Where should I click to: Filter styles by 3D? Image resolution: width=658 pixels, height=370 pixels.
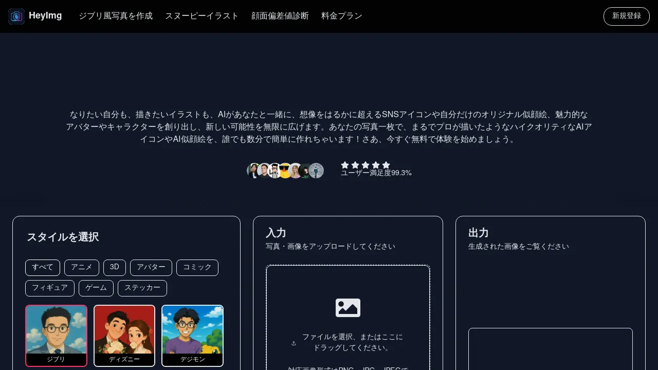[115, 268]
